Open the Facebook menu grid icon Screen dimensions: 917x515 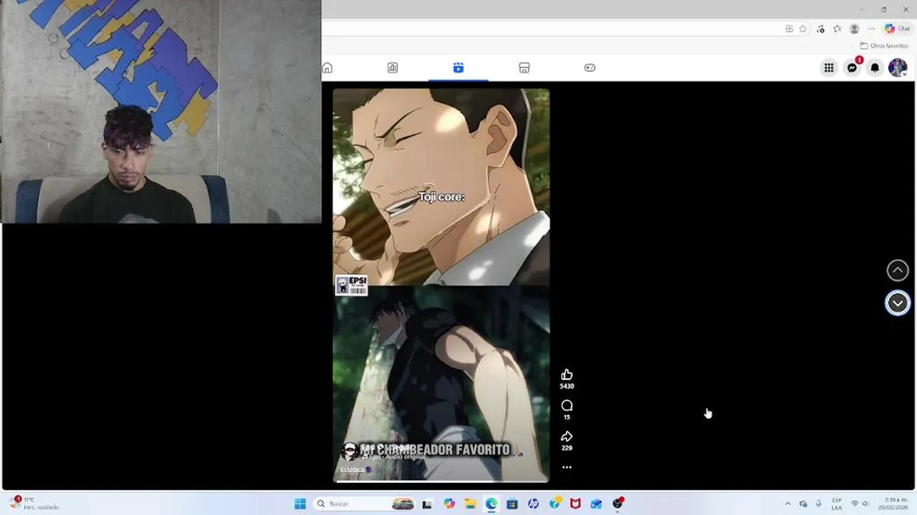pos(829,68)
